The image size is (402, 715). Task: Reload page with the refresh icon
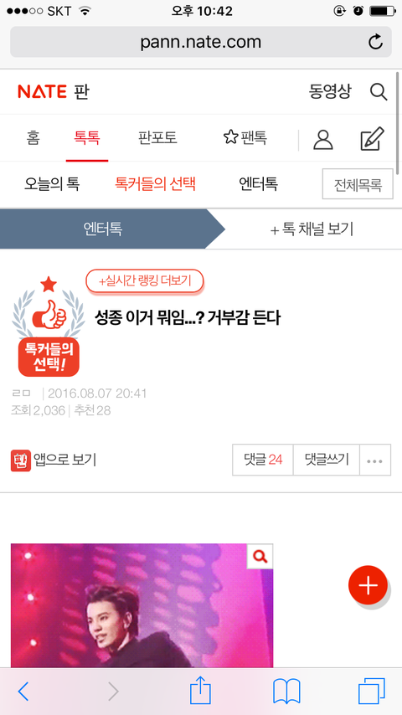(x=375, y=42)
